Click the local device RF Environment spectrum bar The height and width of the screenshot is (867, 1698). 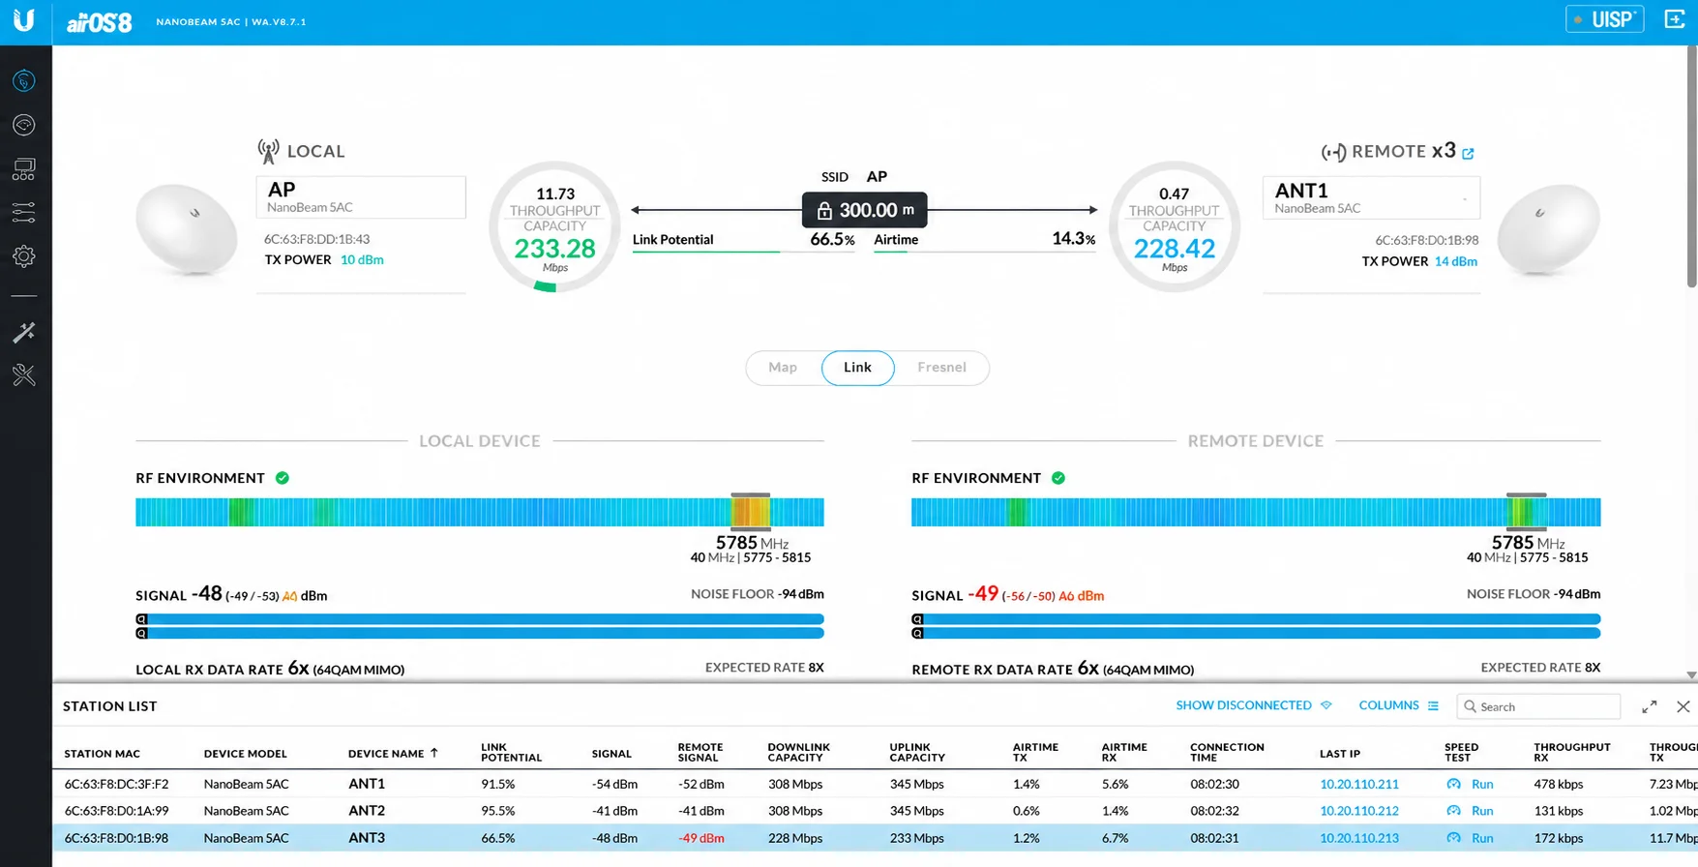point(480,512)
